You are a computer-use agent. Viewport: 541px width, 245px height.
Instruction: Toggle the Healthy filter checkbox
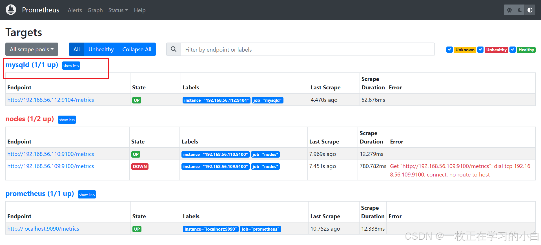513,50
